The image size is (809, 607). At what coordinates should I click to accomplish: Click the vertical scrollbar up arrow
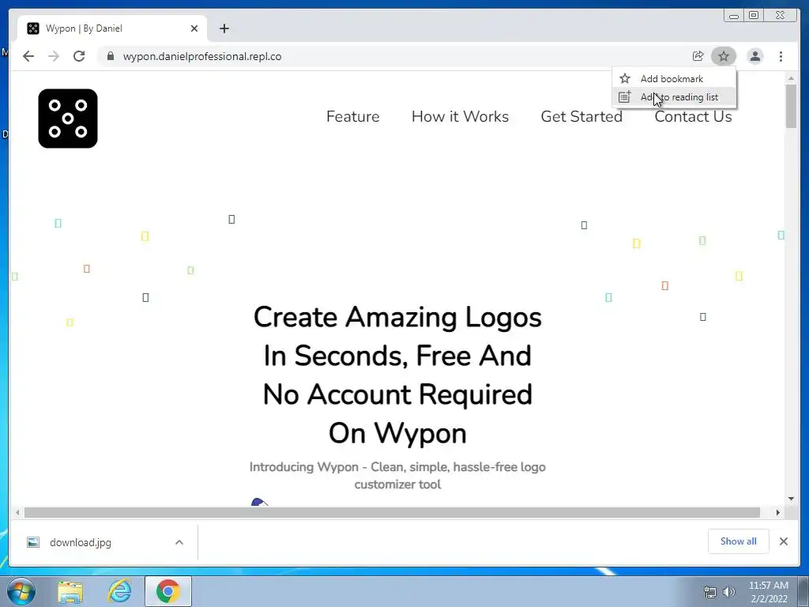click(791, 78)
